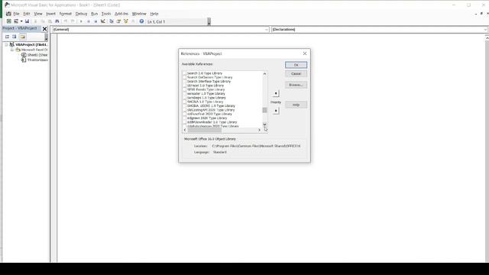Click the View Code icon in Project panel
The height and width of the screenshot is (275, 489).
tap(7, 37)
